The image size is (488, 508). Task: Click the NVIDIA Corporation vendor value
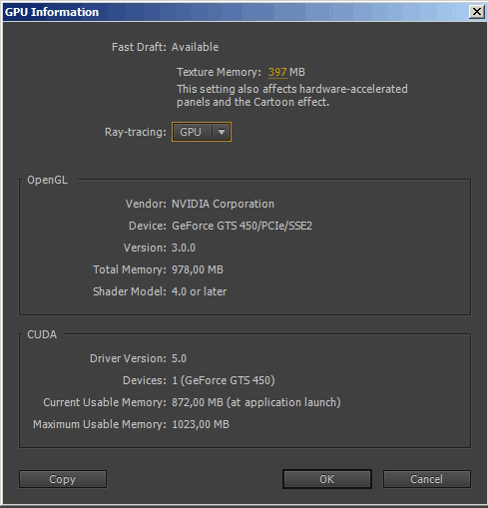pyautogui.click(x=223, y=204)
